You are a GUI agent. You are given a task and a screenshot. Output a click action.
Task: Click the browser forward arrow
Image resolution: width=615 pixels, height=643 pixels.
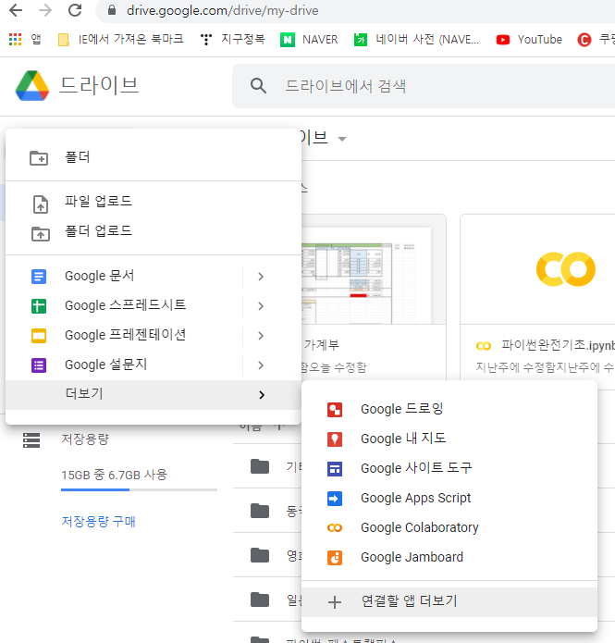click(45, 10)
